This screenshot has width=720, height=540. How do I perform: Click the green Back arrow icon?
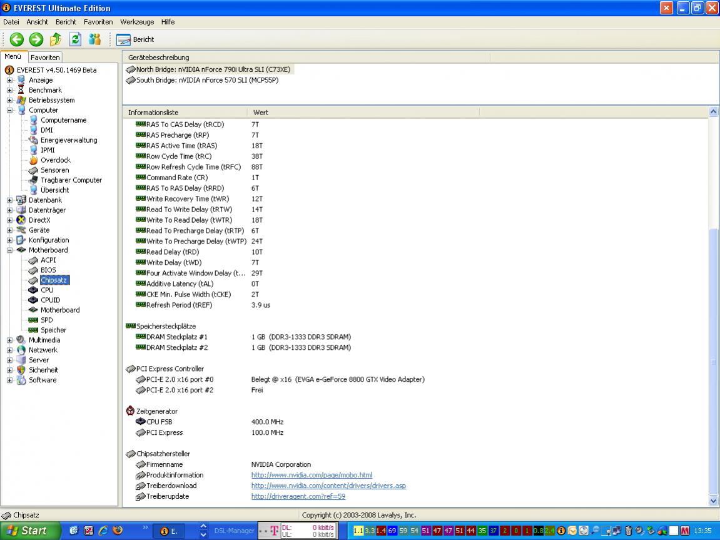[x=17, y=39]
